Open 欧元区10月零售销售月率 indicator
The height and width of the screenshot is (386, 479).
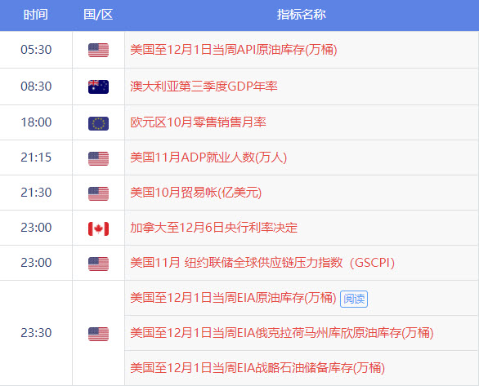click(x=198, y=122)
